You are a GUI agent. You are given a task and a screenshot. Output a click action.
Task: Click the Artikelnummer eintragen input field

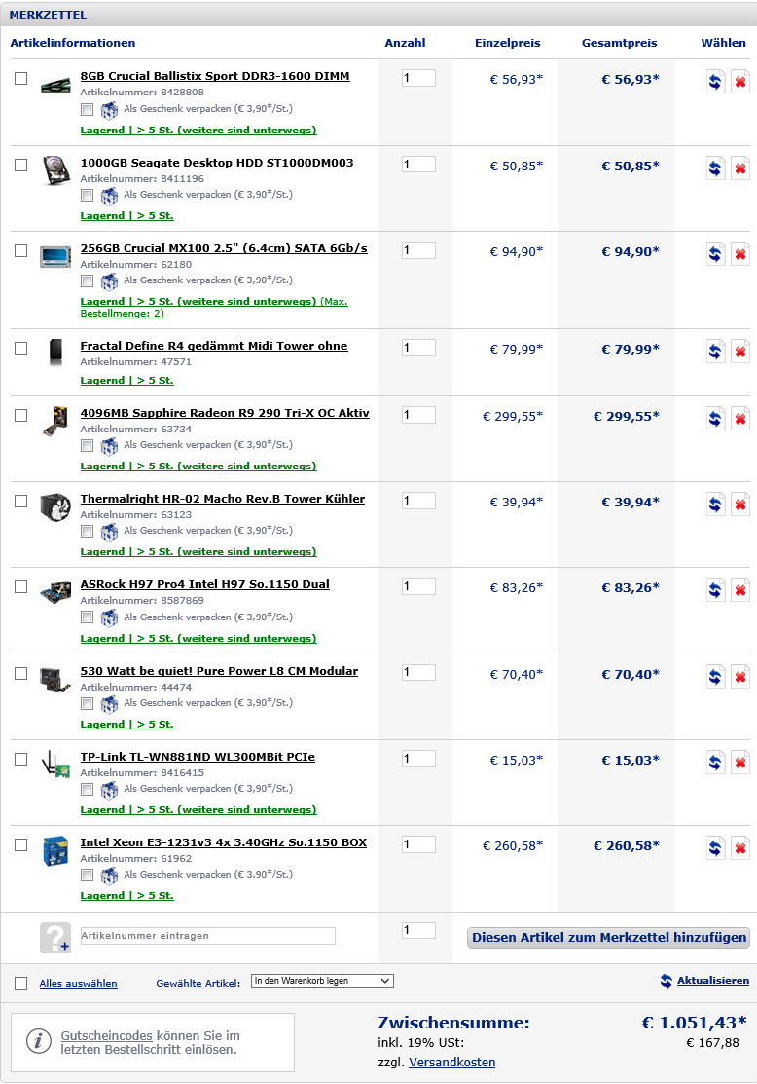point(208,936)
